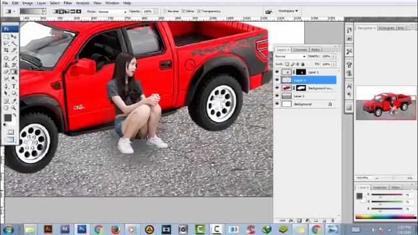418x235 pixels.
Task: Select the Brush tool
Action: [x=14, y=58]
